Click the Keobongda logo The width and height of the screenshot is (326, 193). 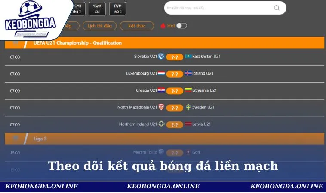31,19
